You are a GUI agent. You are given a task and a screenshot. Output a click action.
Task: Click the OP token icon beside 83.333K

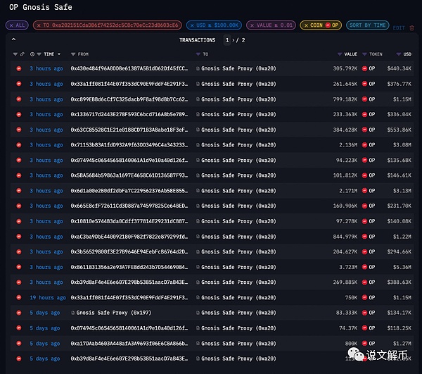(x=364, y=313)
